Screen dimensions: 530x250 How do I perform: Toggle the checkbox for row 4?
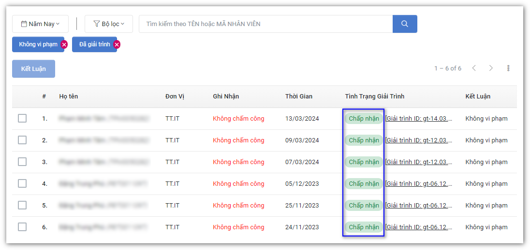22,183
